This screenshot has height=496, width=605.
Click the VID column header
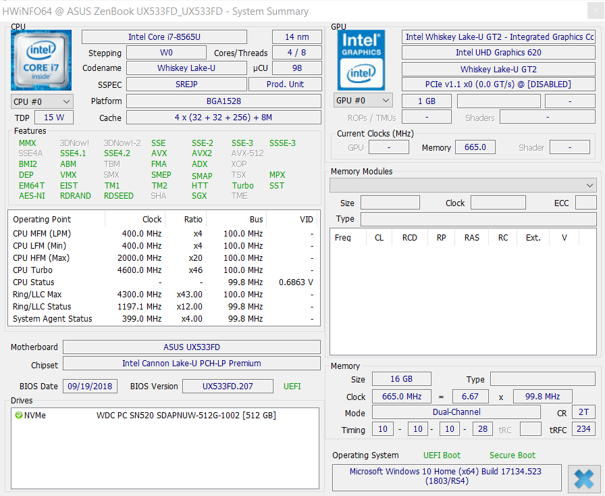(x=293, y=220)
